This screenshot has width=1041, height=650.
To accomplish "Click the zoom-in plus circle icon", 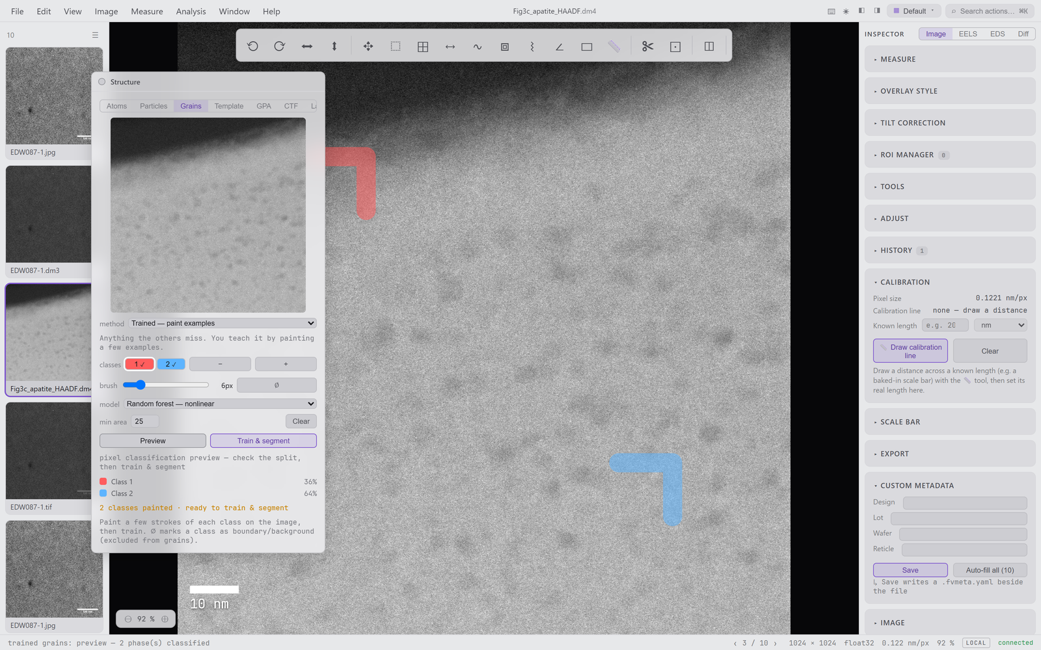I will [x=165, y=619].
